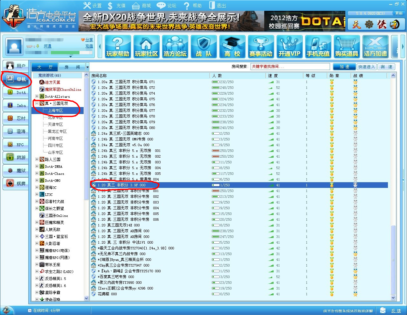The width and height of the screenshot is (407, 315).
Task: Select the 澄海 sidebar category
Action: [16, 131]
